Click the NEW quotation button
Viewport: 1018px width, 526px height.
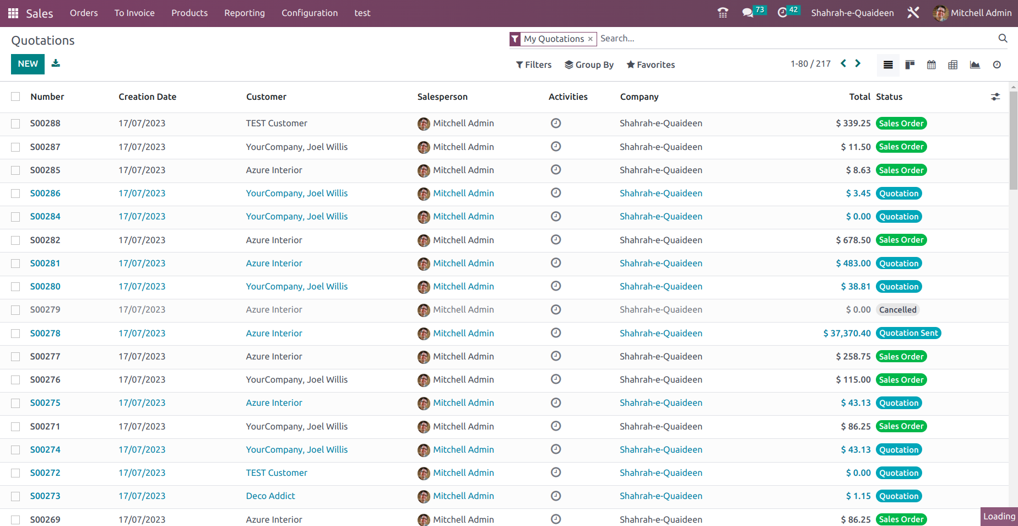[x=28, y=64]
